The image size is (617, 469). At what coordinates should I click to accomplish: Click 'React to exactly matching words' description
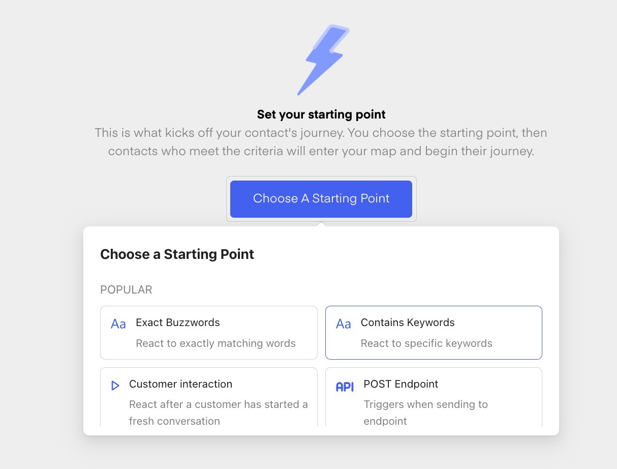(215, 343)
